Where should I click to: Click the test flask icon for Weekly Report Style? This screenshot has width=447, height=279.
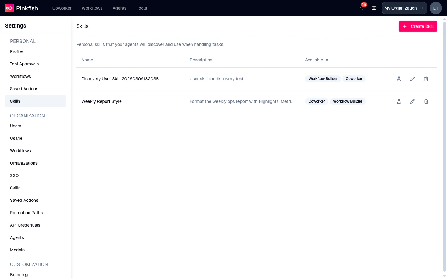pos(399,101)
